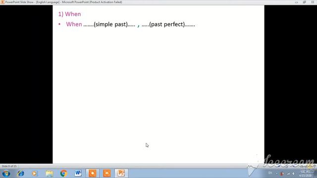Click the '(simple past)' text on slide
This screenshot has width=317, height=178.
pyautogui.click(x=111, y=24)
